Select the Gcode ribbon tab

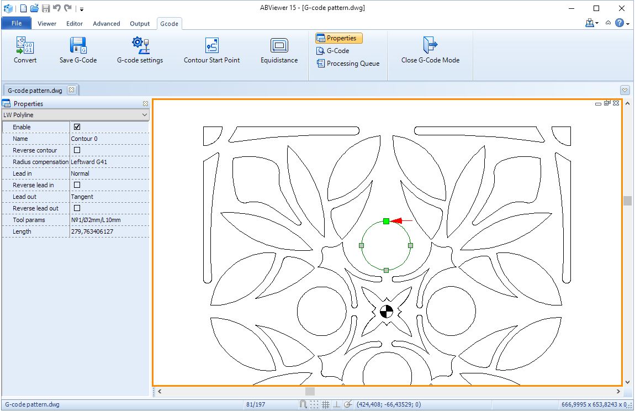point(170,24)
